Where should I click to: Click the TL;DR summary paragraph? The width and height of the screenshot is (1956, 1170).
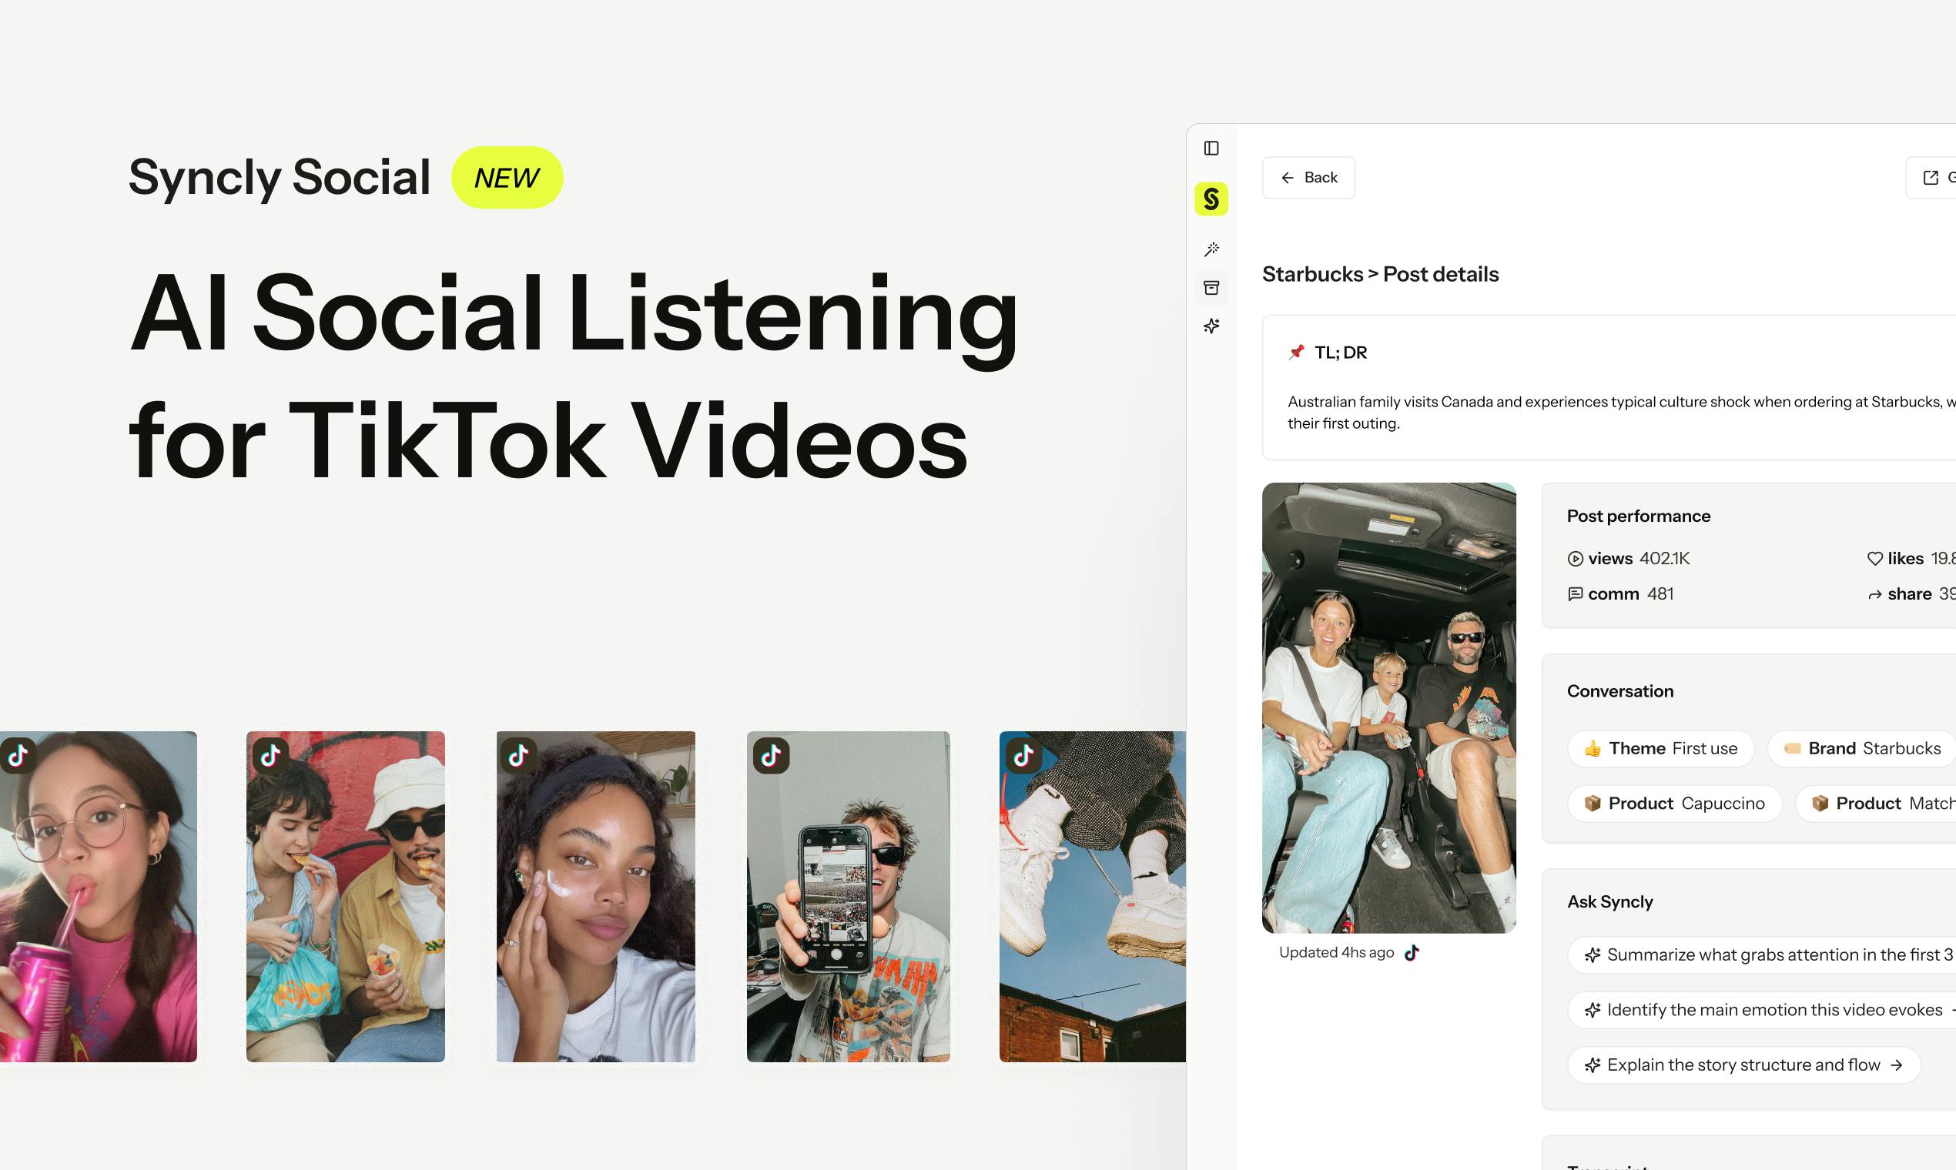(x=1622, y=413)
